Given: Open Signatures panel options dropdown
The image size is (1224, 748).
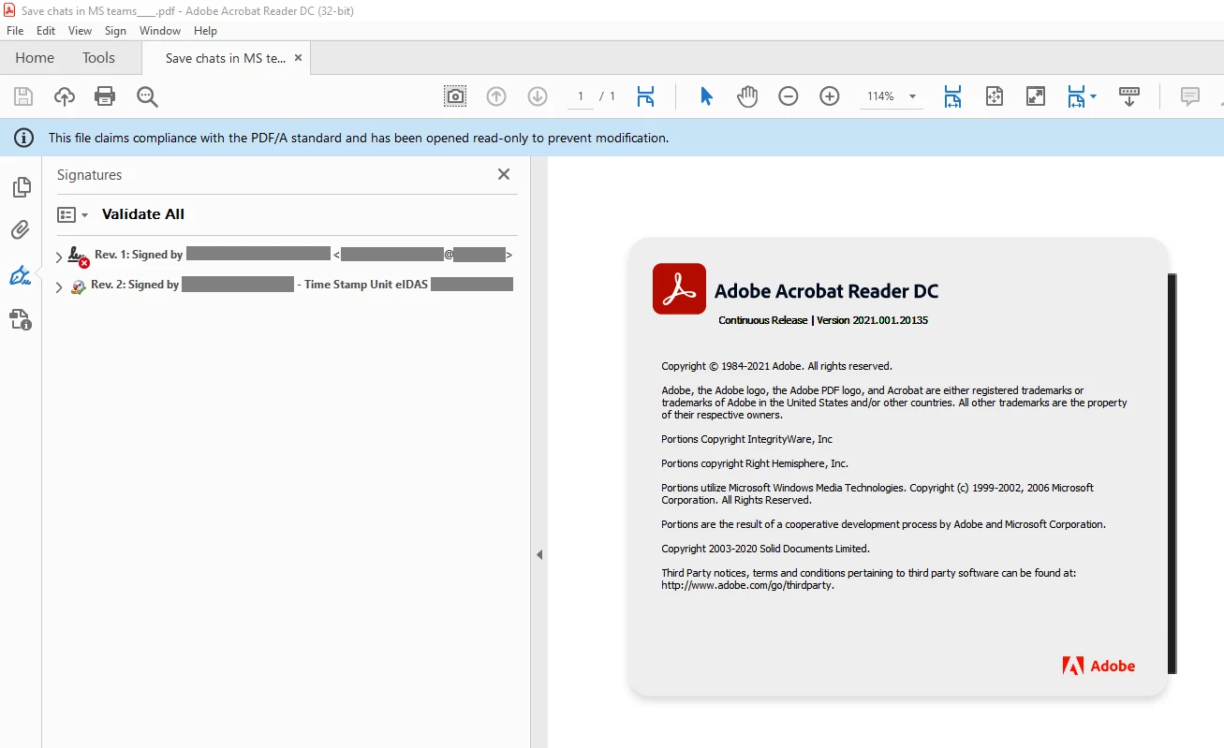Looking at the screenshot, I should tap(72, 214).
